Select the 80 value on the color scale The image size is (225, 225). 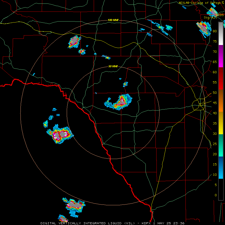point(215,31)
